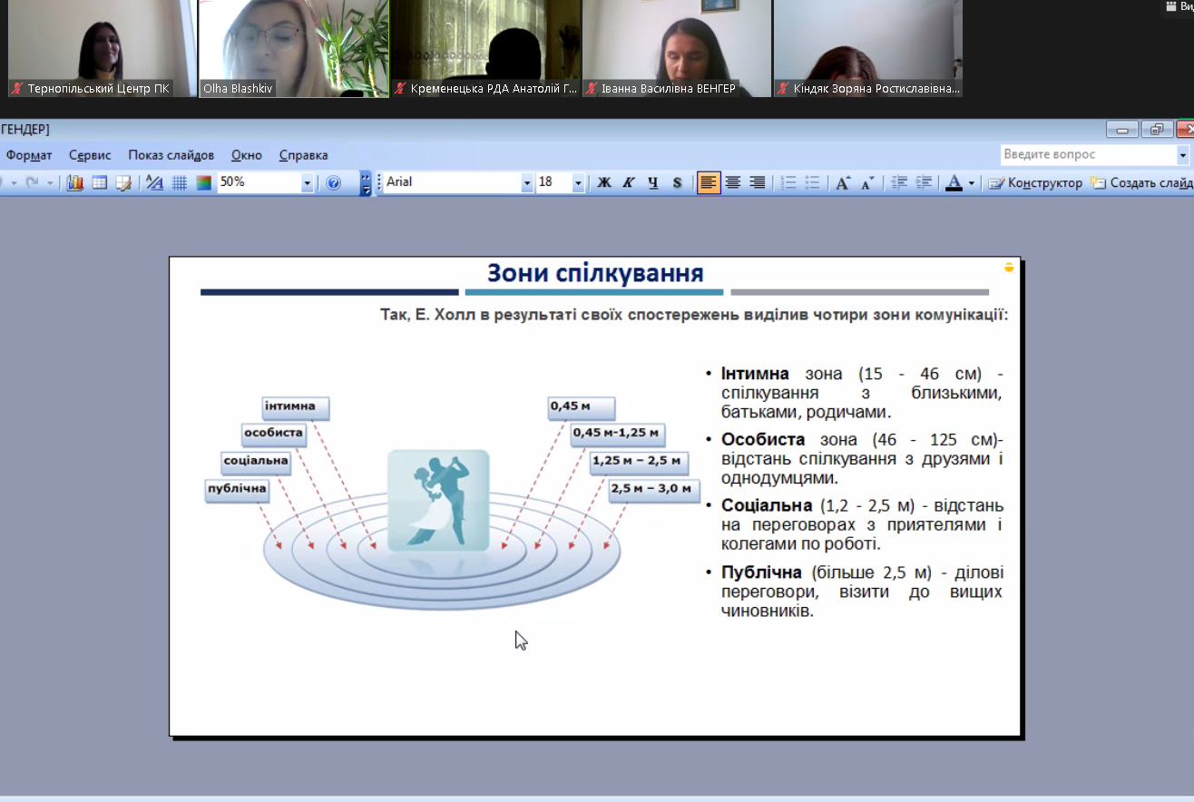Expand the toolbar options chevron before Arial

coord(366,183)
